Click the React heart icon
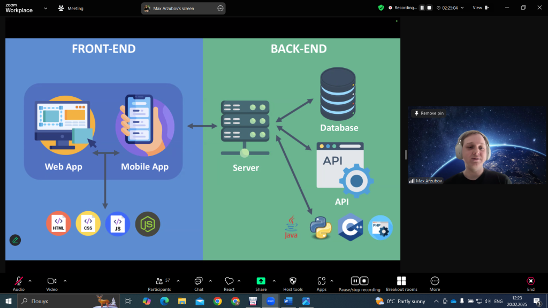The image size is (548, 308). pos(229,281)
